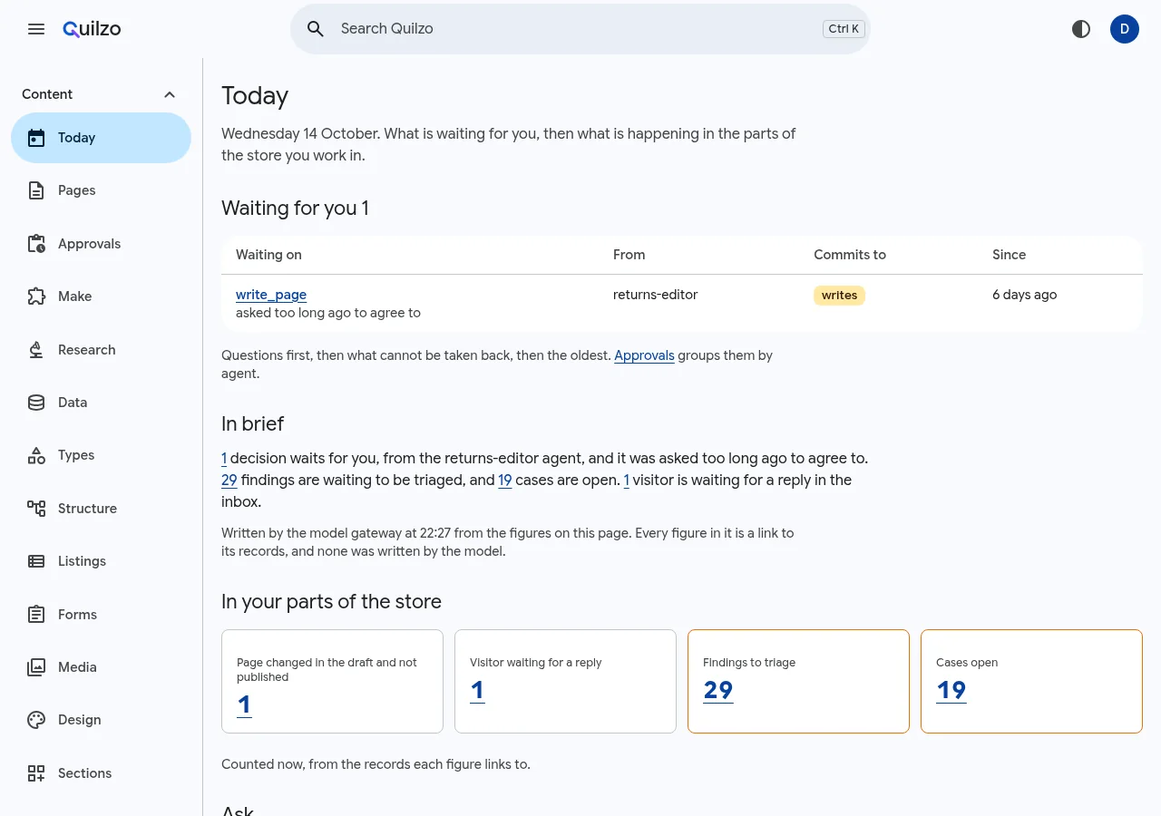Open Approvals from the sidebar
Viewport: 1161px width, 816px height.
(x=101, y=244)
